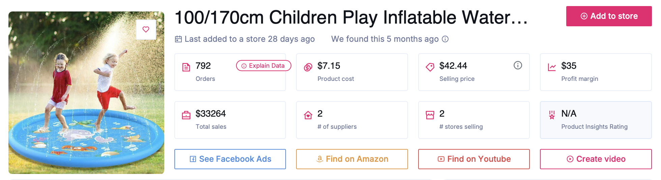Click the selling price tag icon

(x=430, y=67)
